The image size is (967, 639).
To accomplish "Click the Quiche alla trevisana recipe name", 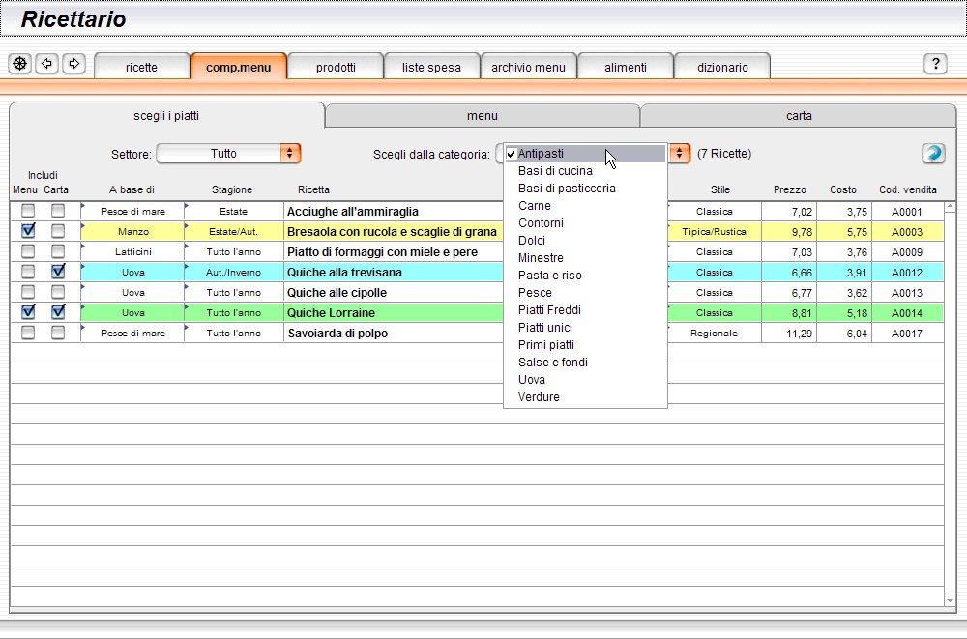I will 345,273.
